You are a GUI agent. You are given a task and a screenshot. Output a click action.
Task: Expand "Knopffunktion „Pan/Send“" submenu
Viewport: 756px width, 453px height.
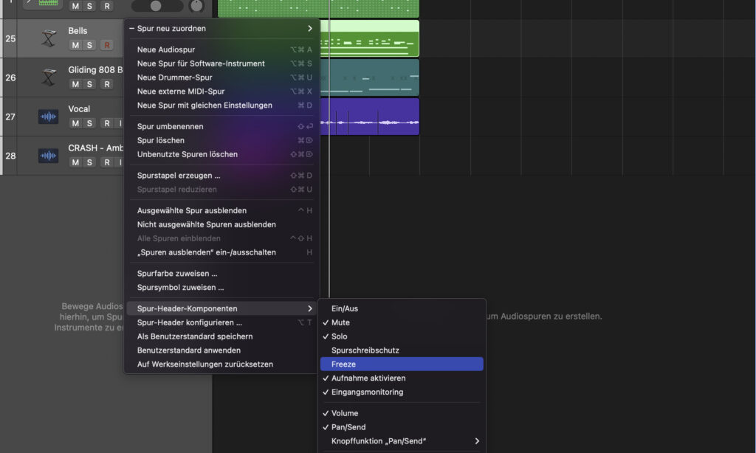tap(402, 441)
